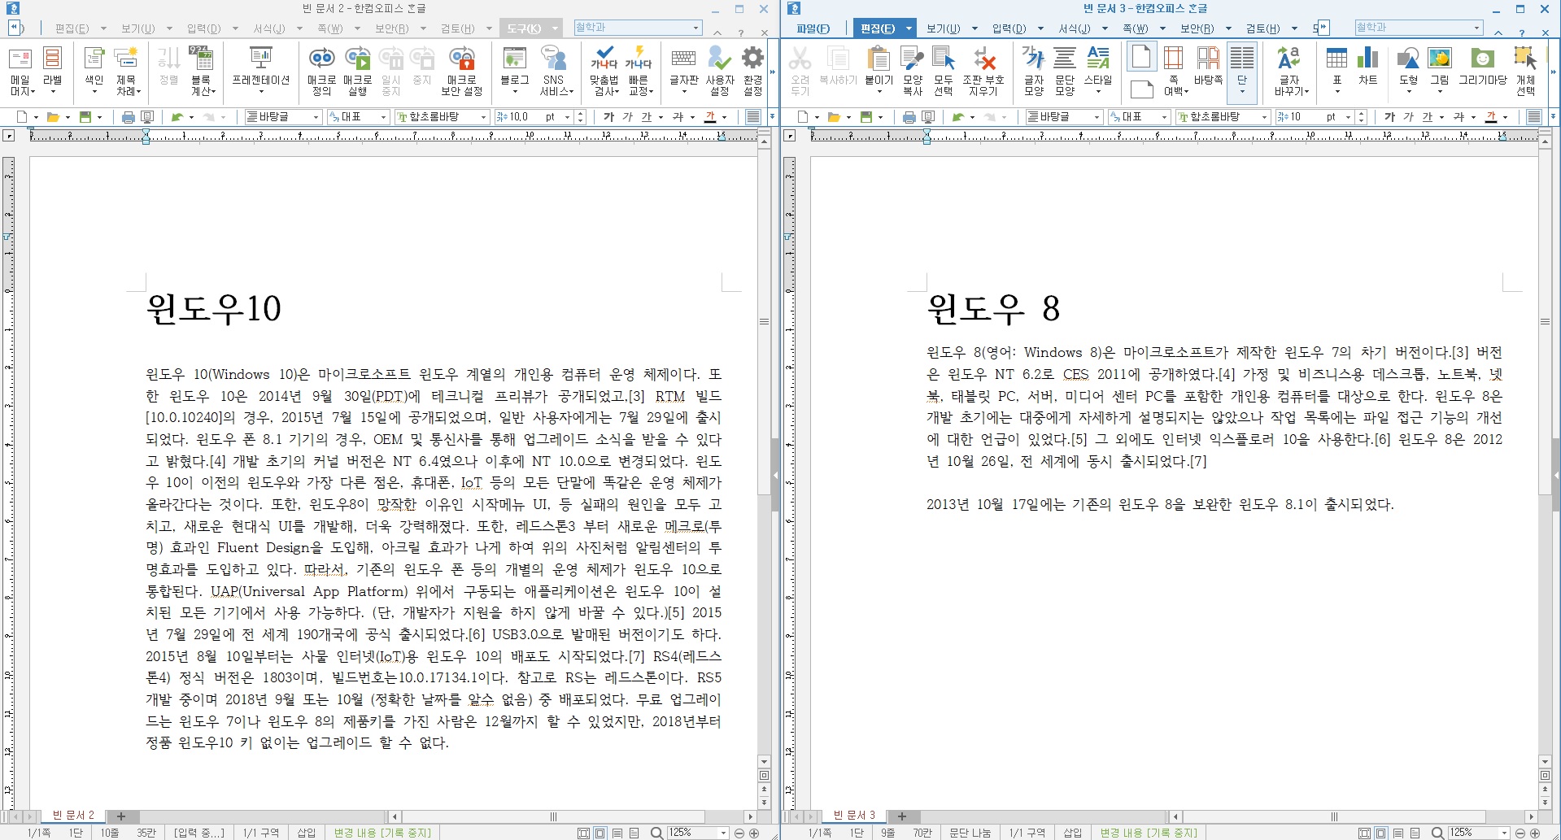Click 모두 선택 select all icon
This screenshot has width=1561, height=840.
(944, 71)
